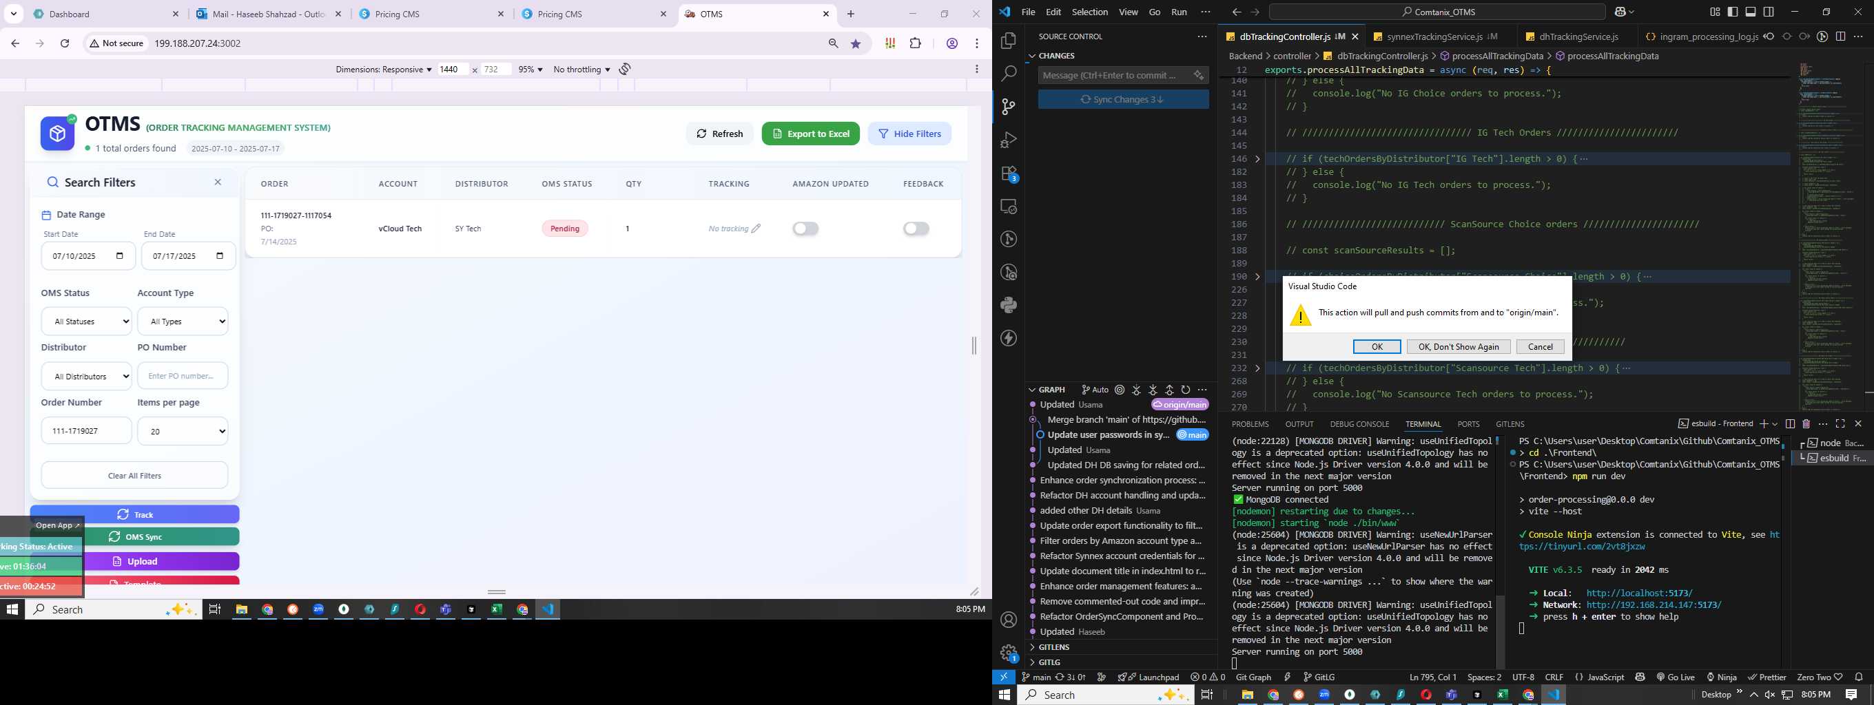Open the Items per page dropdown
The height and width of the screenshot is (705, 1874).
click(183, 431)
